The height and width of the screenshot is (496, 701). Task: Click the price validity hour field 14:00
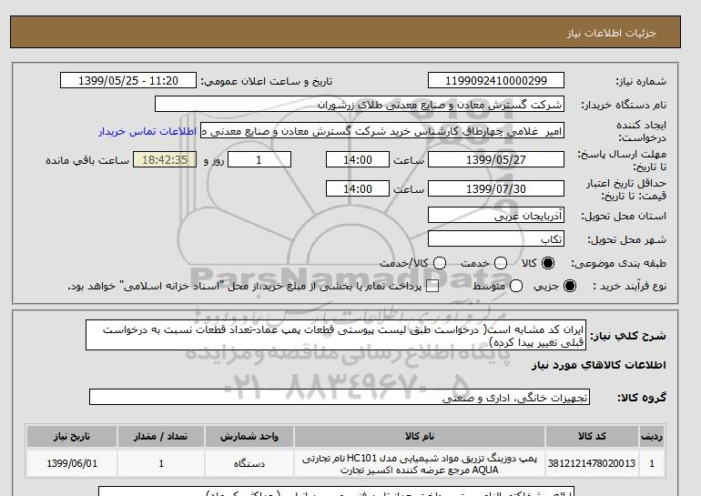coord(358,188)
